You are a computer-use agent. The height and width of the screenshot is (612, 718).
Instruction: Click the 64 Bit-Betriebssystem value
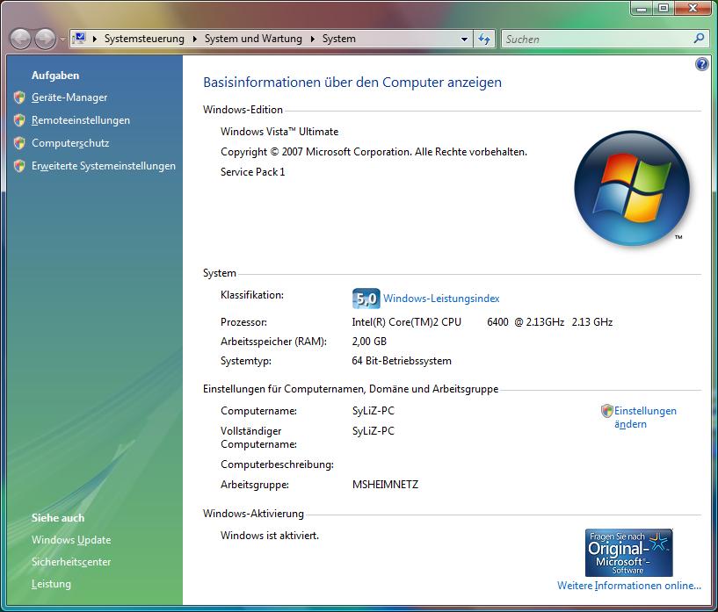[x=402, y=361]
